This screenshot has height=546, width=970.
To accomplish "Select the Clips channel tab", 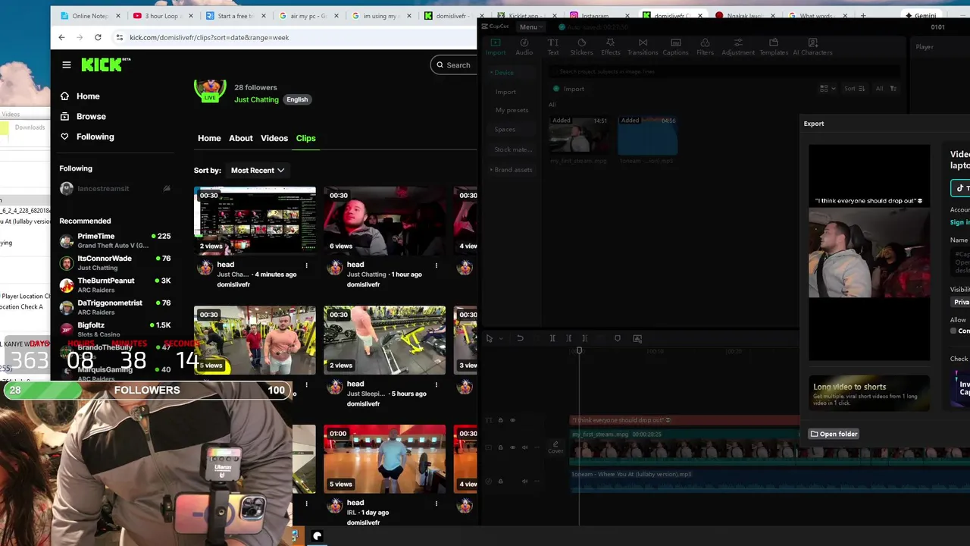I will pyautogui.click(x=305, y=138).
